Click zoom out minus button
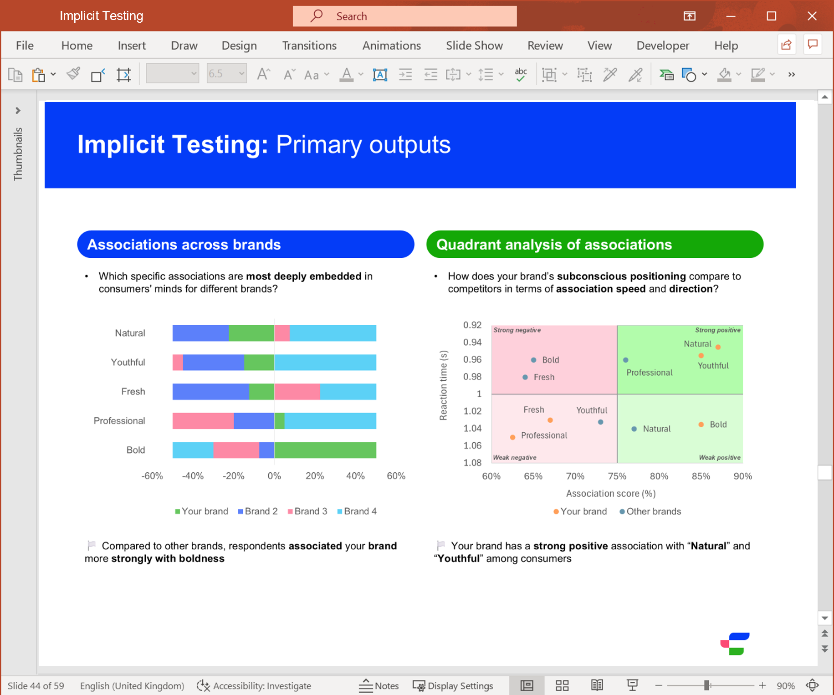Image resolution: width=834 pixels, height=695 pixels. click(x=658, y=685)
